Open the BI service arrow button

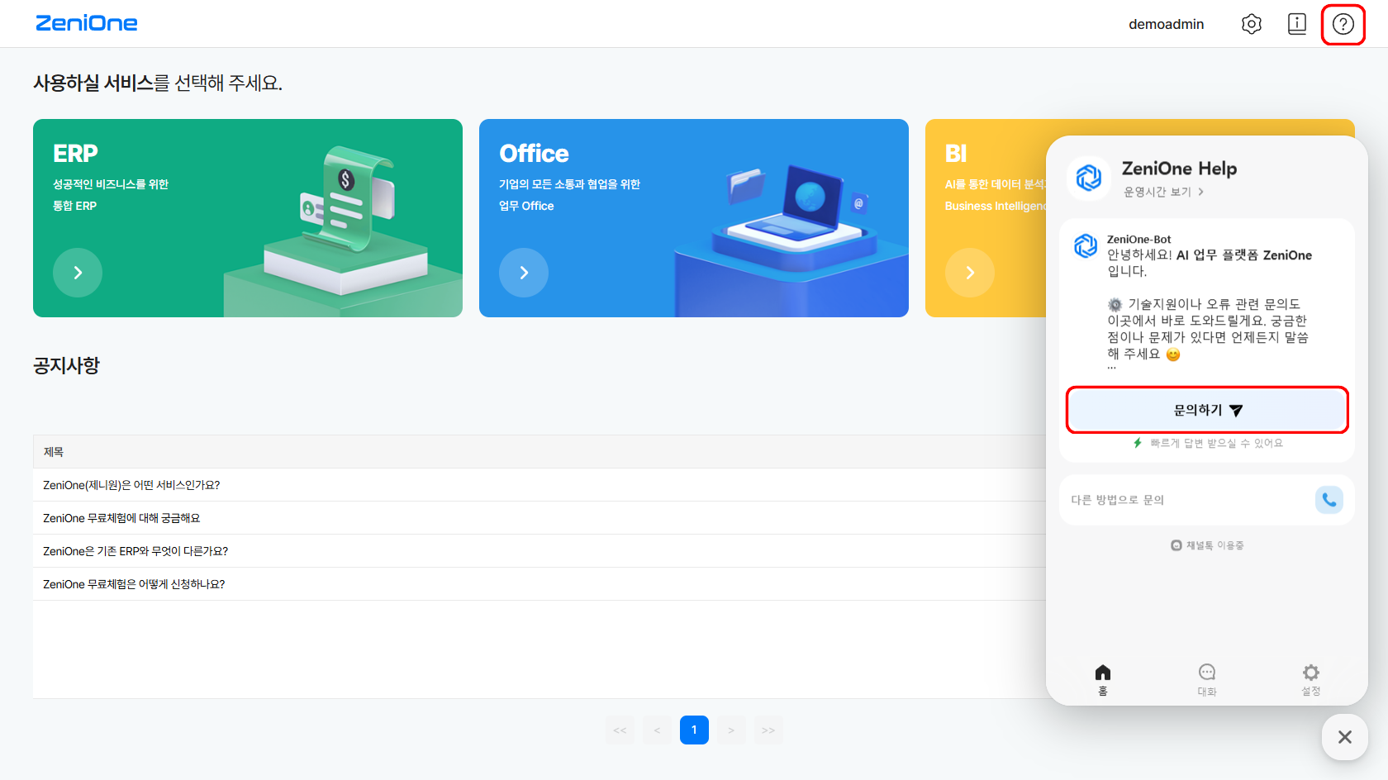coord(970,273)
